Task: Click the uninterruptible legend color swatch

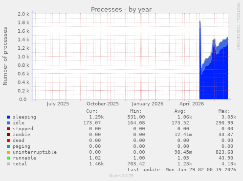Action: point(8,152)
